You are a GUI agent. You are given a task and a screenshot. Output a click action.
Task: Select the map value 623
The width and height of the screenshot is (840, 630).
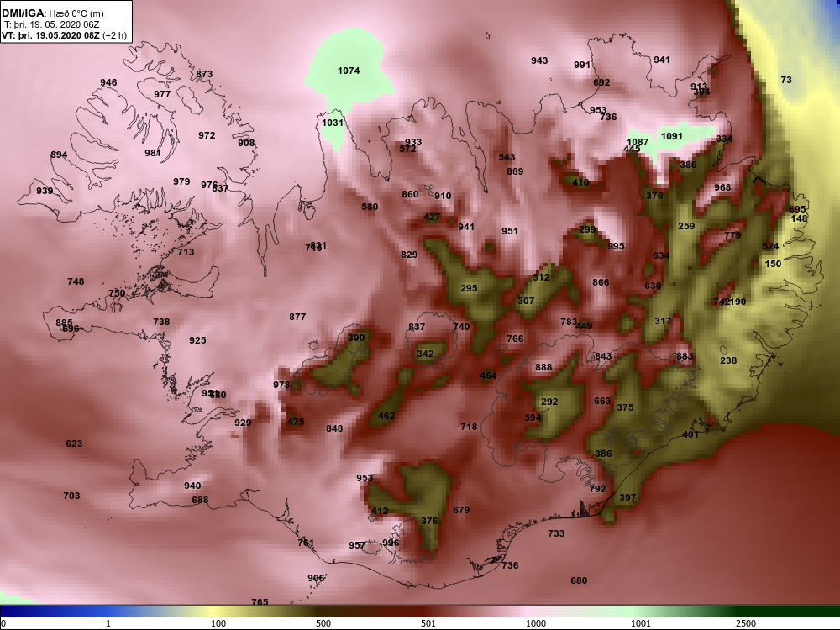click(74, 444)
